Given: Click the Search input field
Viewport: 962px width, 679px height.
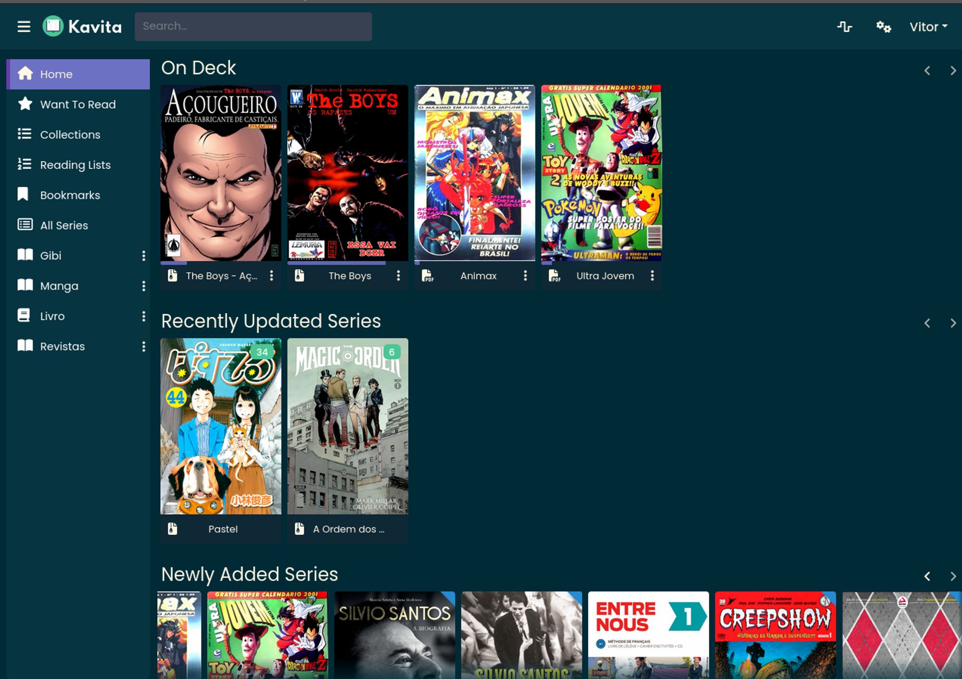Looking at the screenshot, I should (253, 26).
